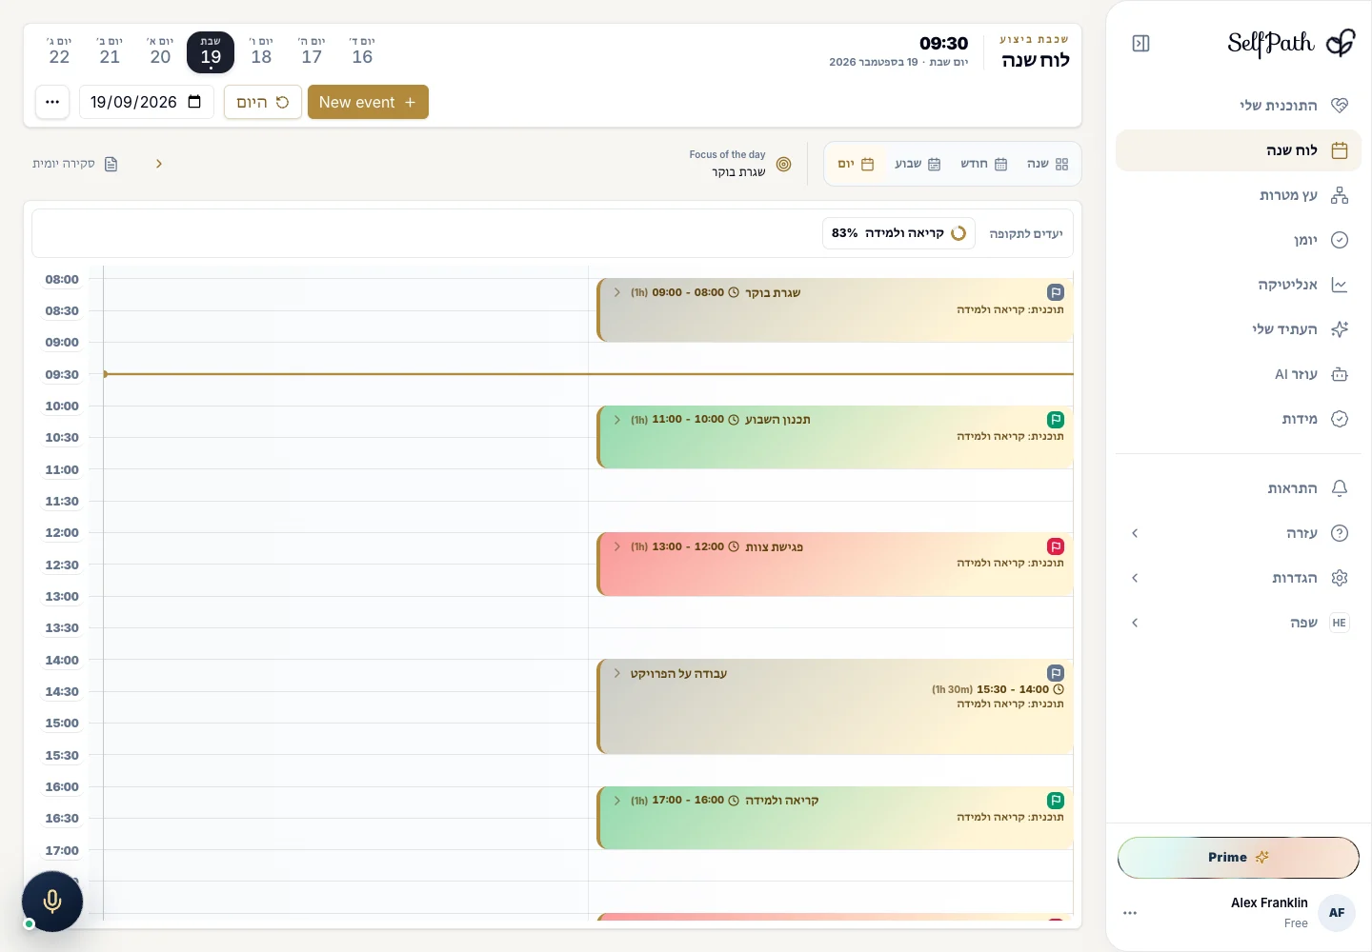
Task: Click the flag icon on עבודה על הפרויקט event
Action: tap(1055, 673)
